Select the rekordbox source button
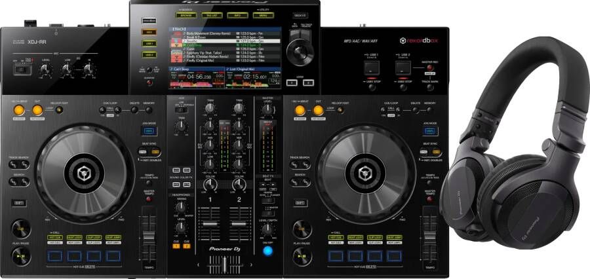The width and height of the screenshot is (590, 279). pos(149,20)
